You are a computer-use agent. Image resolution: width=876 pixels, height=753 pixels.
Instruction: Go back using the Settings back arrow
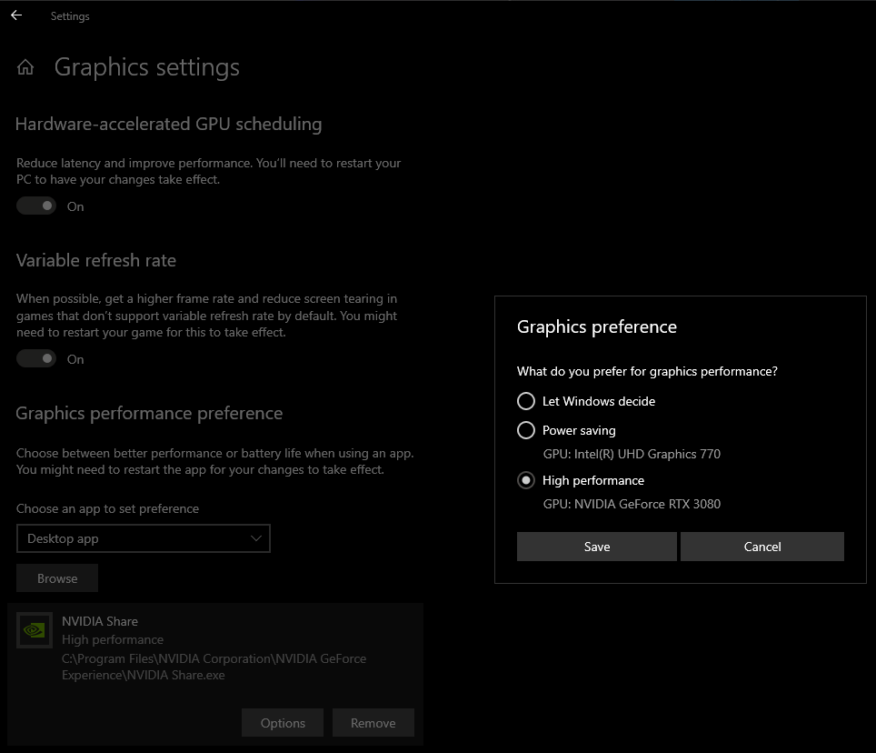click(x=16, y=15)
